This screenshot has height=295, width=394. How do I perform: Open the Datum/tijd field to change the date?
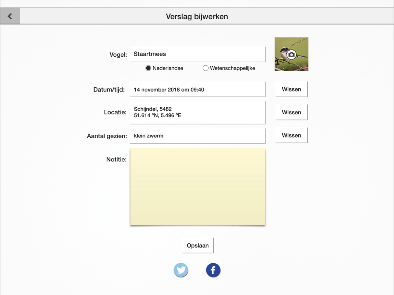[197, 89]
